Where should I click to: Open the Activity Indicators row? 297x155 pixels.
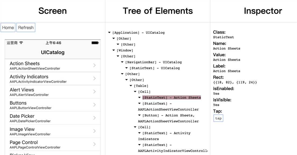[x=53, y=79]
